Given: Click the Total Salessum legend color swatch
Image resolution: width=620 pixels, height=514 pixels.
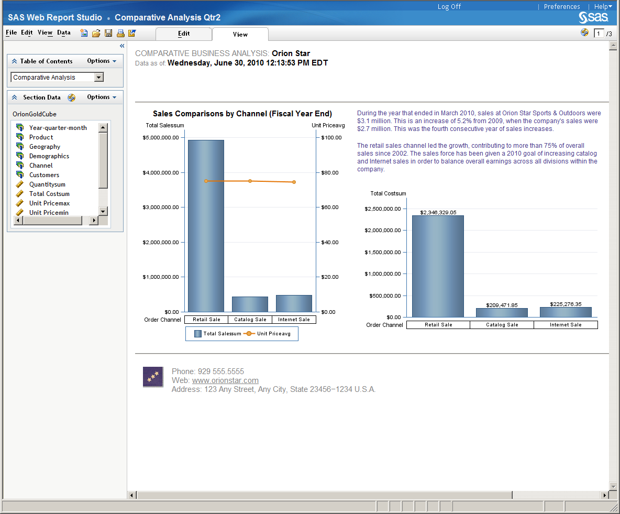Looking at the screenshot, I should tap(197, 334).
